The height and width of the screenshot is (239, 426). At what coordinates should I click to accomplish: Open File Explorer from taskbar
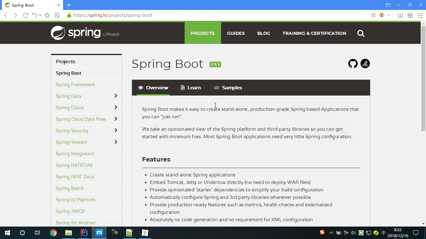(x=68, y=233)
